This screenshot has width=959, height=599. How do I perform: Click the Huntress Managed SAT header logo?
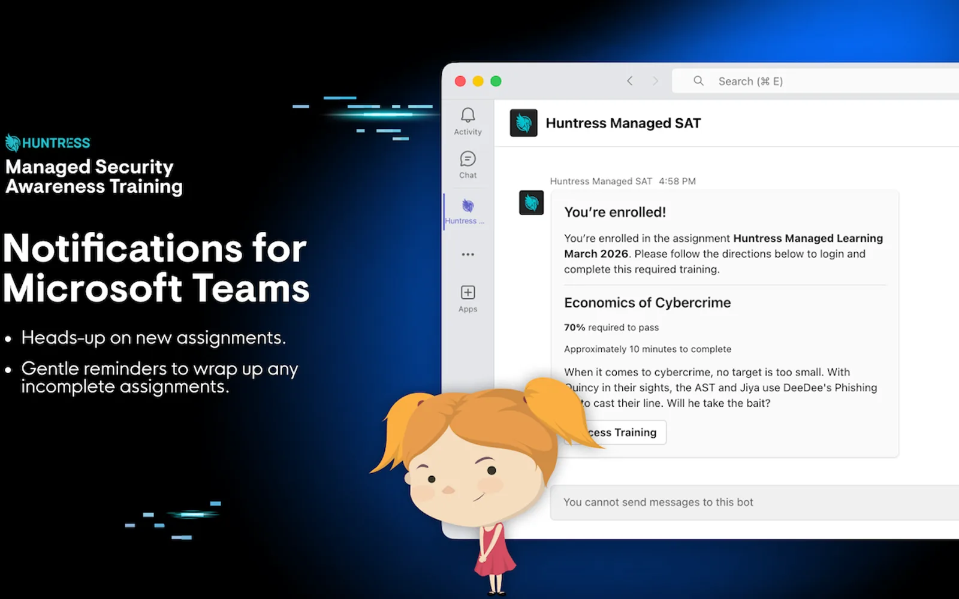[523, 123]
